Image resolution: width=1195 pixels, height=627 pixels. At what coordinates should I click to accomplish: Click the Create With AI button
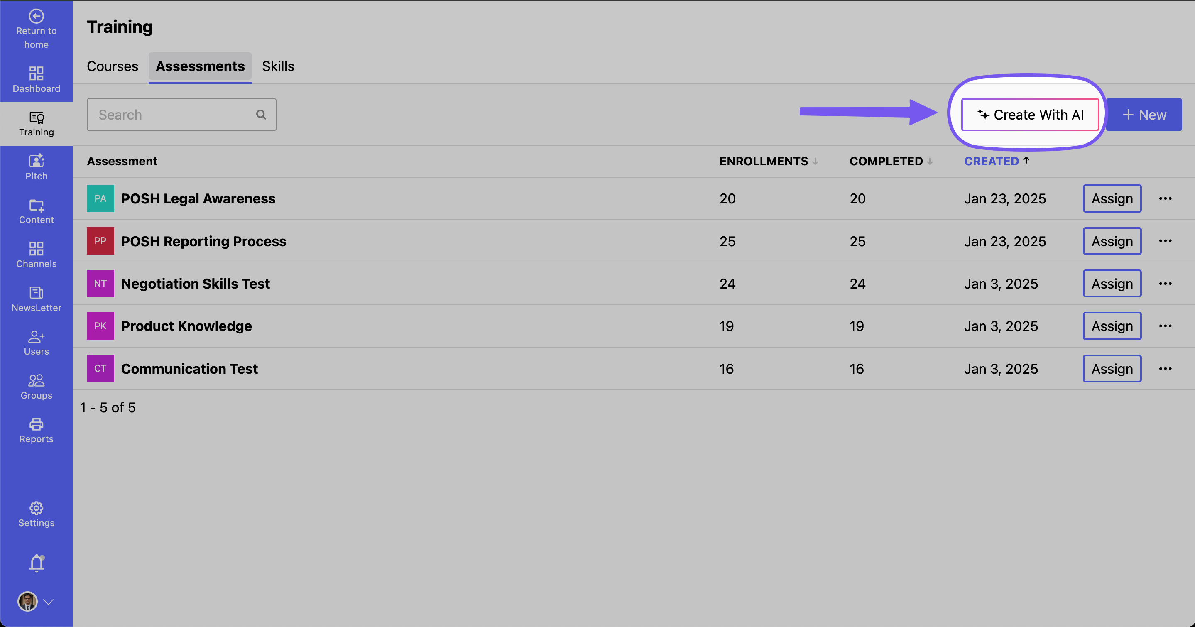pyautogui.click(x=1030, y=115)
